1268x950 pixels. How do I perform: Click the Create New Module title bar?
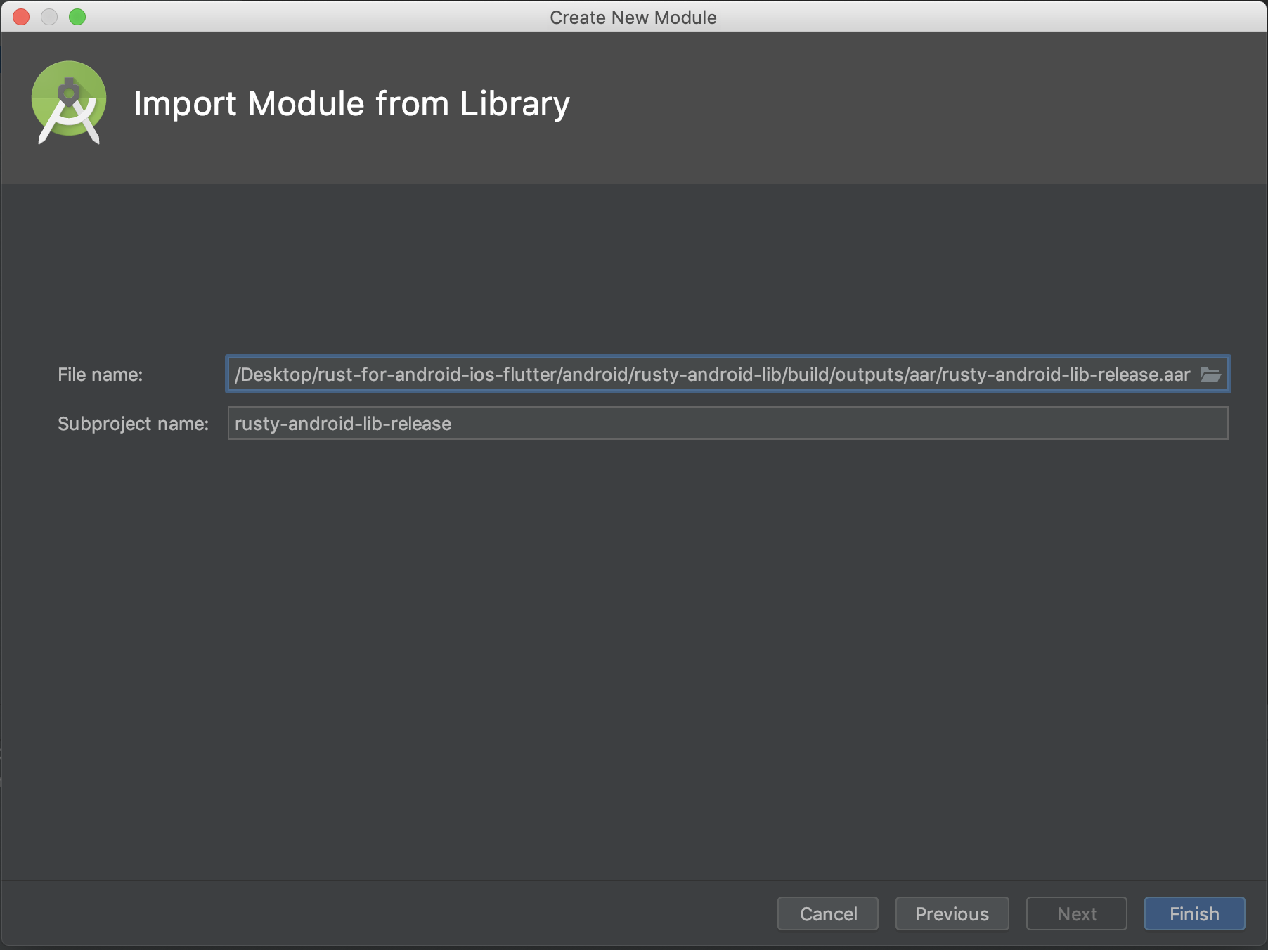click(633, 17)
